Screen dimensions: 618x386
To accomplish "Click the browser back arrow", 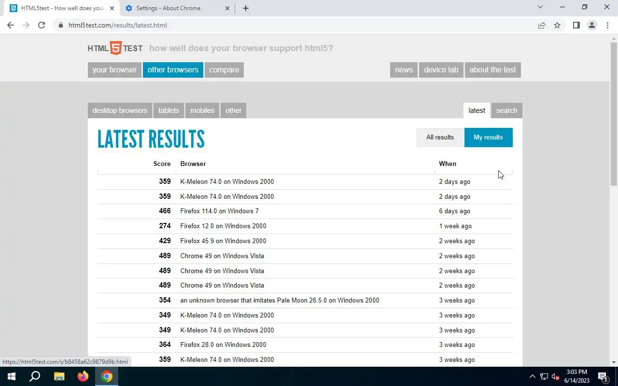I will click(x=11, y=25).
